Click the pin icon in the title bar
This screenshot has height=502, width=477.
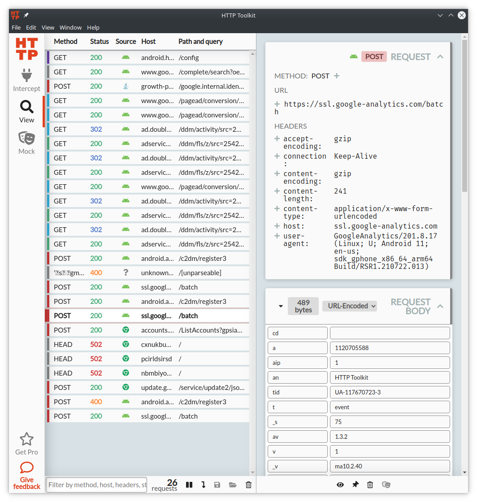(x=26, y=15)
